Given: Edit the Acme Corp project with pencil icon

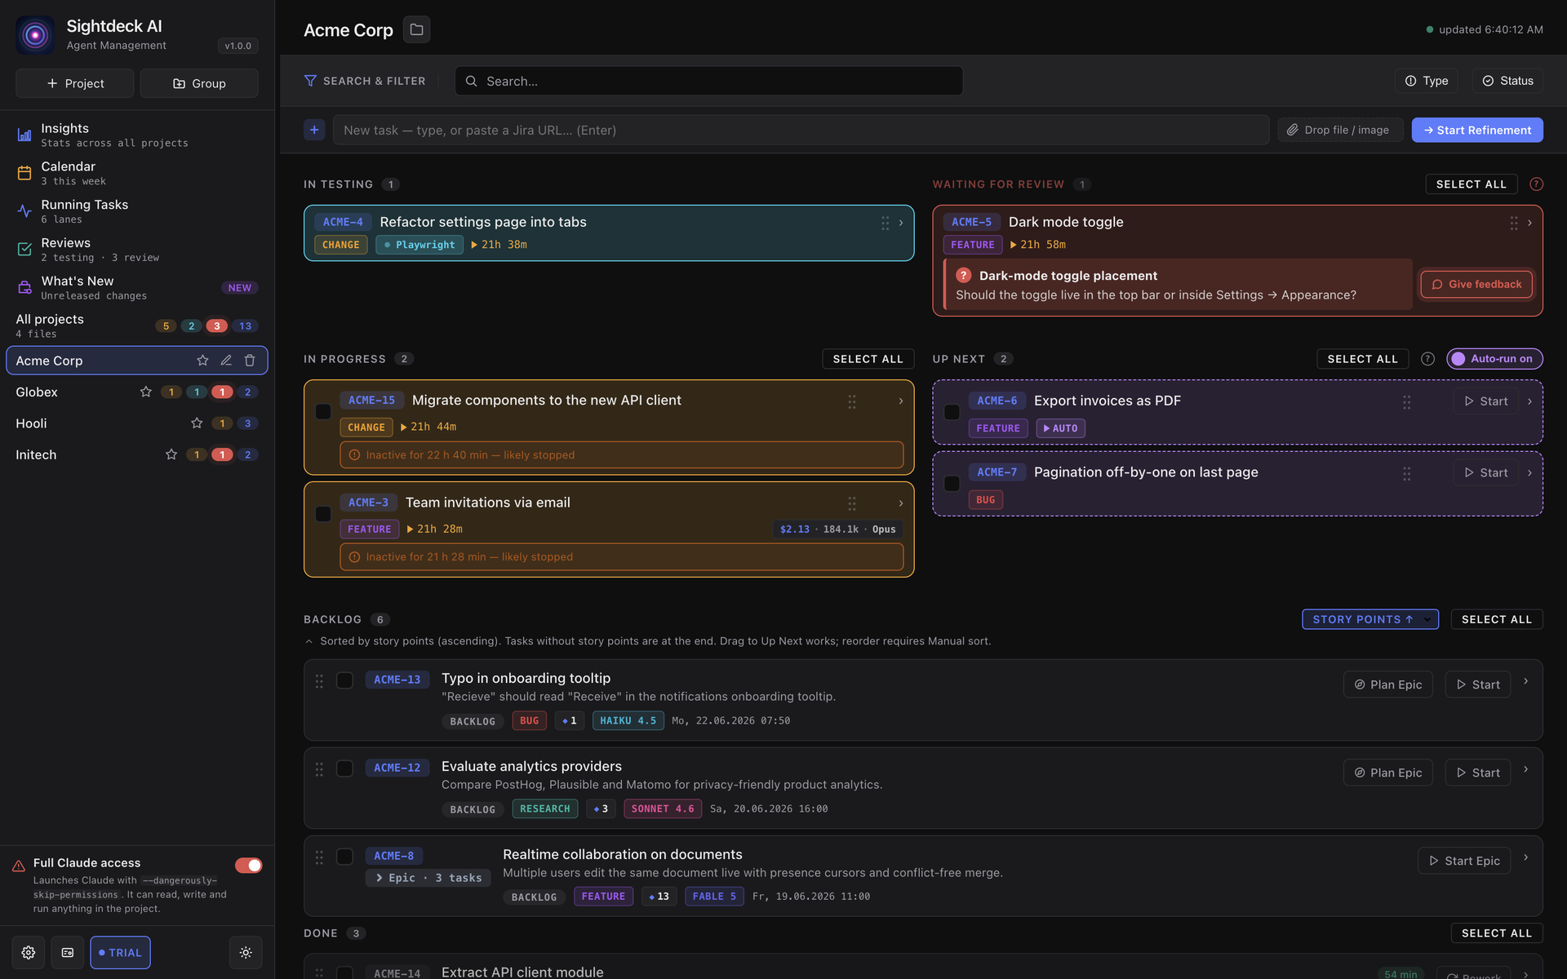Looking at the screenshot, I should click(x=226, y=361).
